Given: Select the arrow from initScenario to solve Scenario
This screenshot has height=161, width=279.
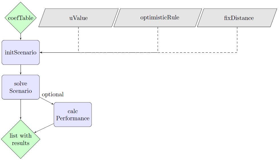Looking at the screenshot, I should coord(21,70).
